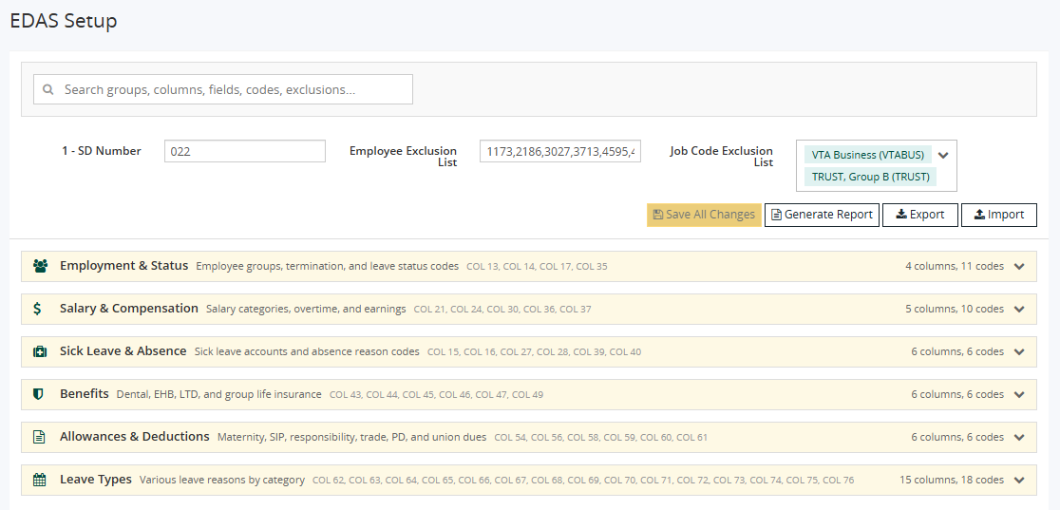Viewport: 1060px width, 510px height.
Task: Click 'Salary categories, overtime, and earnings' description
Action: 306,309
